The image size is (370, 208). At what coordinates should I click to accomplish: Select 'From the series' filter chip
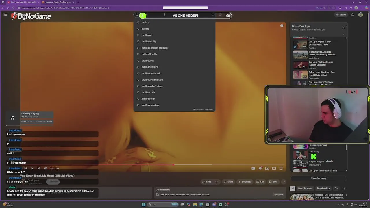305,188
